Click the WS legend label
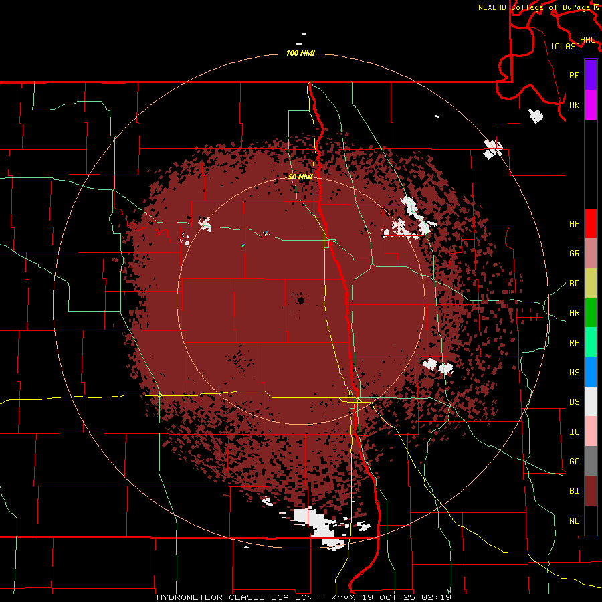The width and height of the screenshot is (602, 602). coord(574,372)
